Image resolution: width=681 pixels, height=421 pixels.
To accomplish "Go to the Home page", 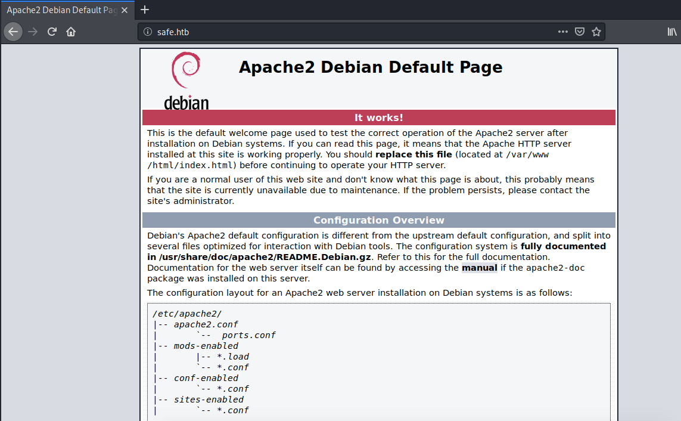I will tap(71, 32).
